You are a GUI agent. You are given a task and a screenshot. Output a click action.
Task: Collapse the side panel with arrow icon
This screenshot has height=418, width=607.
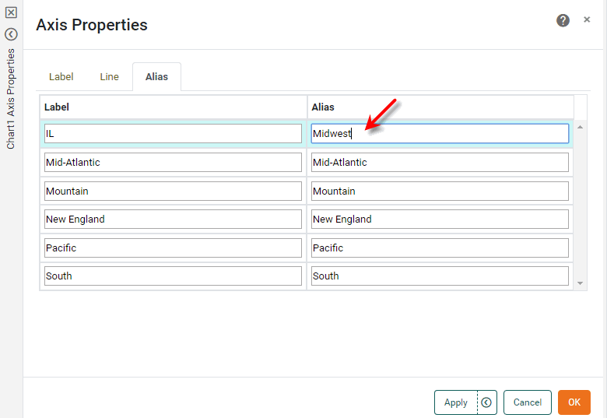click(11, 34)
